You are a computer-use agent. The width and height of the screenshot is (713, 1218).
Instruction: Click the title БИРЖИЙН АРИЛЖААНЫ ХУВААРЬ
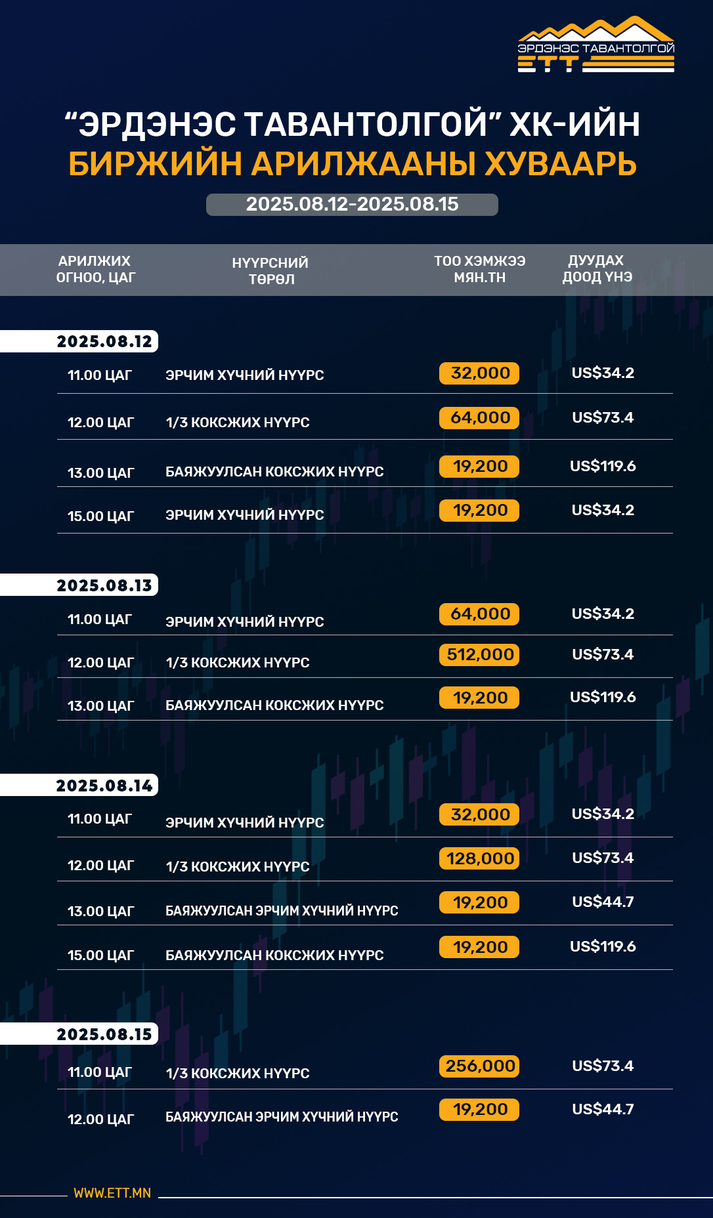(x=353, y=163)
